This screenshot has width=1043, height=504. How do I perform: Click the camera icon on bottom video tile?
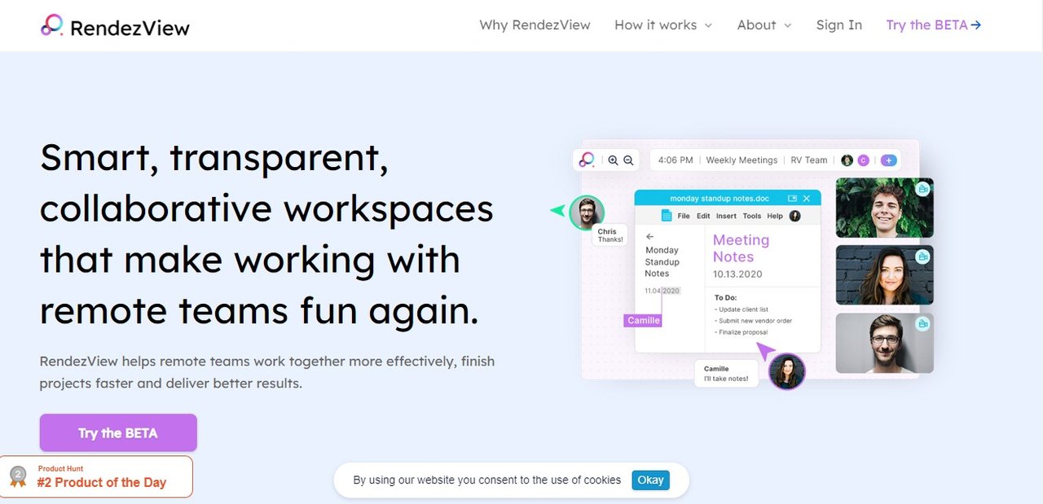pos(923,324)
